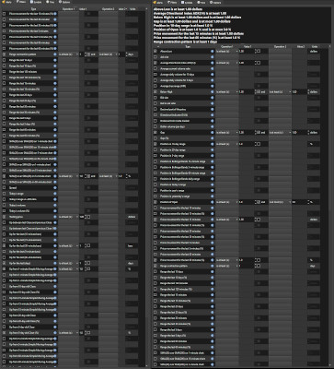Viewport: 334px width, 369px height.
Task: Open info icon for Today's range row
Action: point(55,194)
